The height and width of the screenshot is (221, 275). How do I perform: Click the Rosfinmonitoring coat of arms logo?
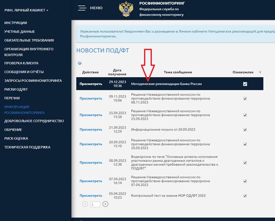[126, 9]
